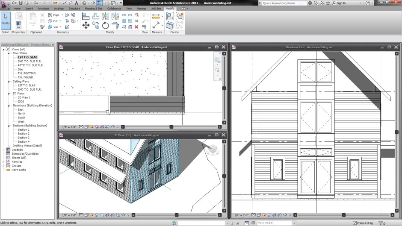Click the Match Type Properties paintbrush icon

pos(42,26)
